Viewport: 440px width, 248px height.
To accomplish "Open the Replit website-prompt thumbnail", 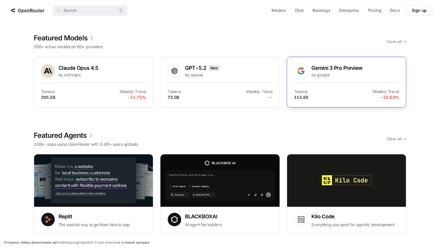I will [93, 181].
